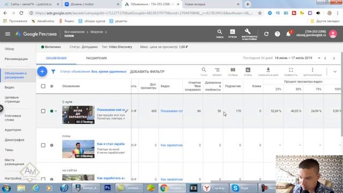
Task: Toggle the select-all checkbox in table header
Action: click(43, 86)
